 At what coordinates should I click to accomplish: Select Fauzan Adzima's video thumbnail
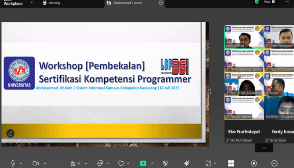[244, 108]
